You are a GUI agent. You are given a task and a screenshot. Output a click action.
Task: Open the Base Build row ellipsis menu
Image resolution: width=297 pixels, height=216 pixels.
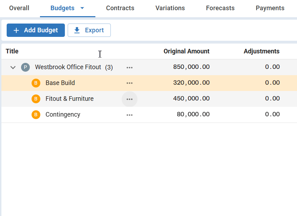click(129, 83)
